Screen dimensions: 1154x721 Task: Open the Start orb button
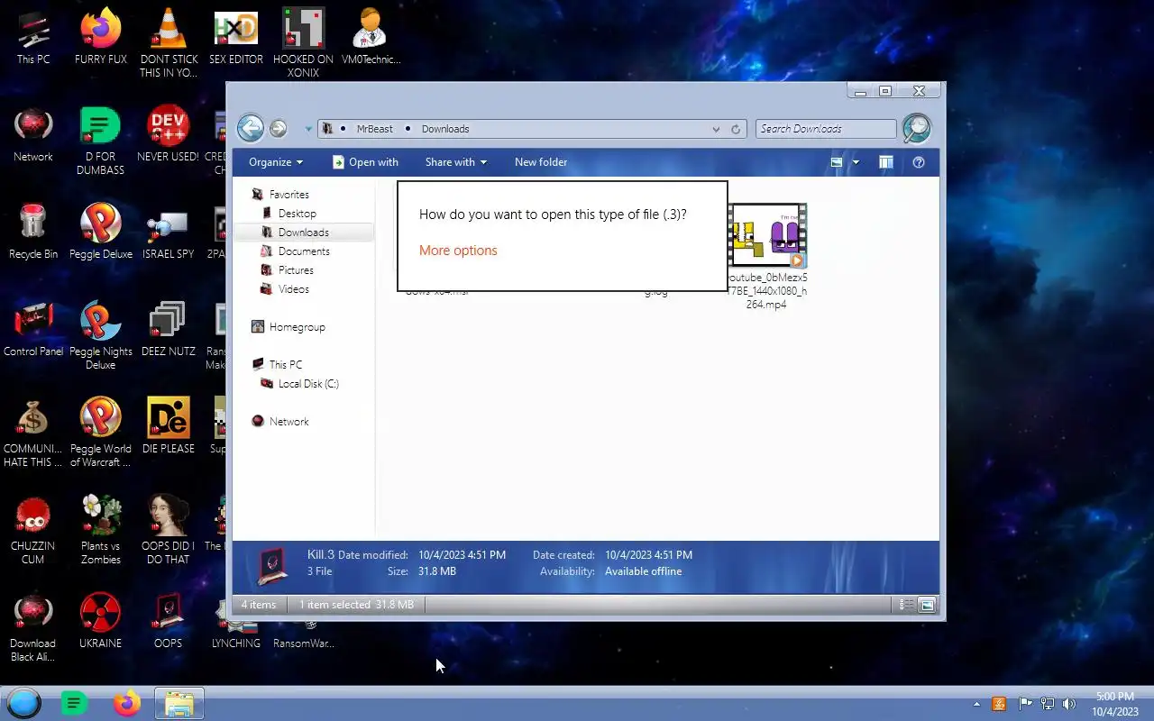pos(24,703)
